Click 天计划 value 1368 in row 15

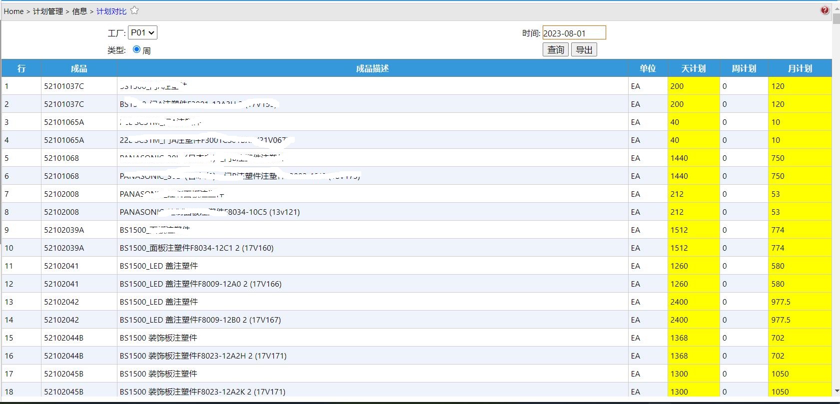coord(679,338)
